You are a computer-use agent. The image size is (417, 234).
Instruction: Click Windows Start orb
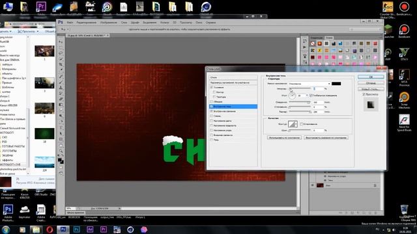[6, 229]
